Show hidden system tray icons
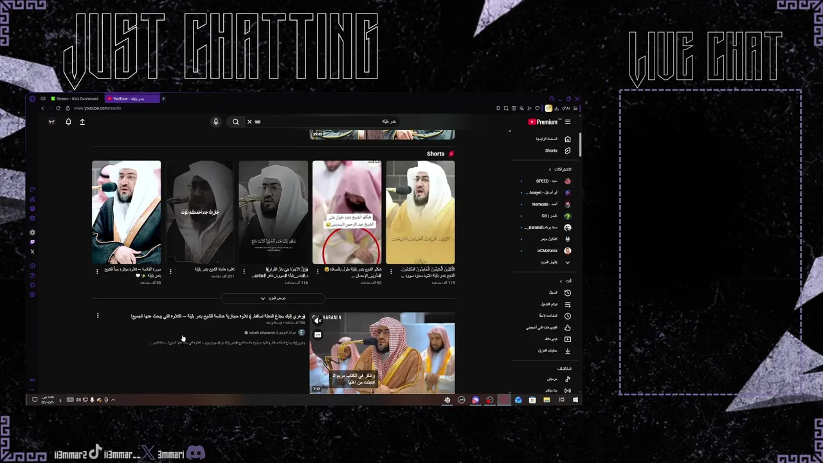 113,400
